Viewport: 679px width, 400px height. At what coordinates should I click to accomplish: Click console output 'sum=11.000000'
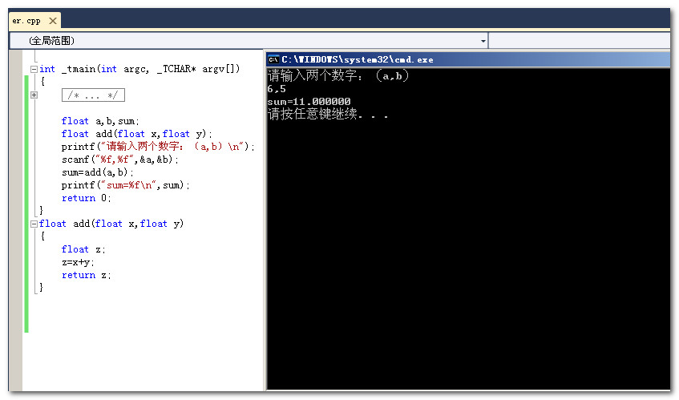(309, 102)
